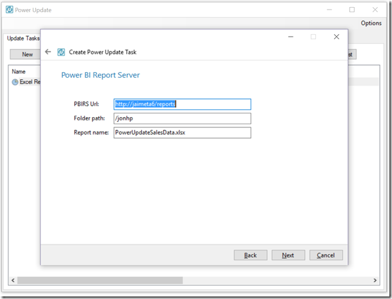Click the disabled maximize button of the wizard dialog
Screen dimensions: 392x299
point(313,37)
